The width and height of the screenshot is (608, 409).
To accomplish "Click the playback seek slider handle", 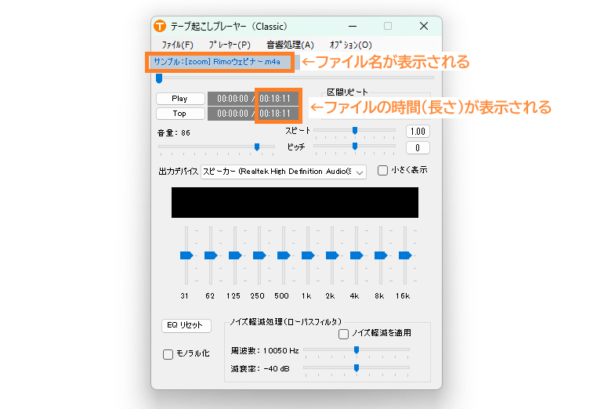I will click(159, 78).
